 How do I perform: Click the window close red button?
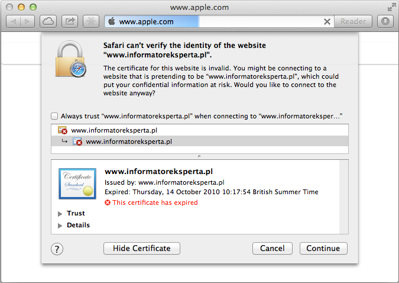tap(9, 7)
